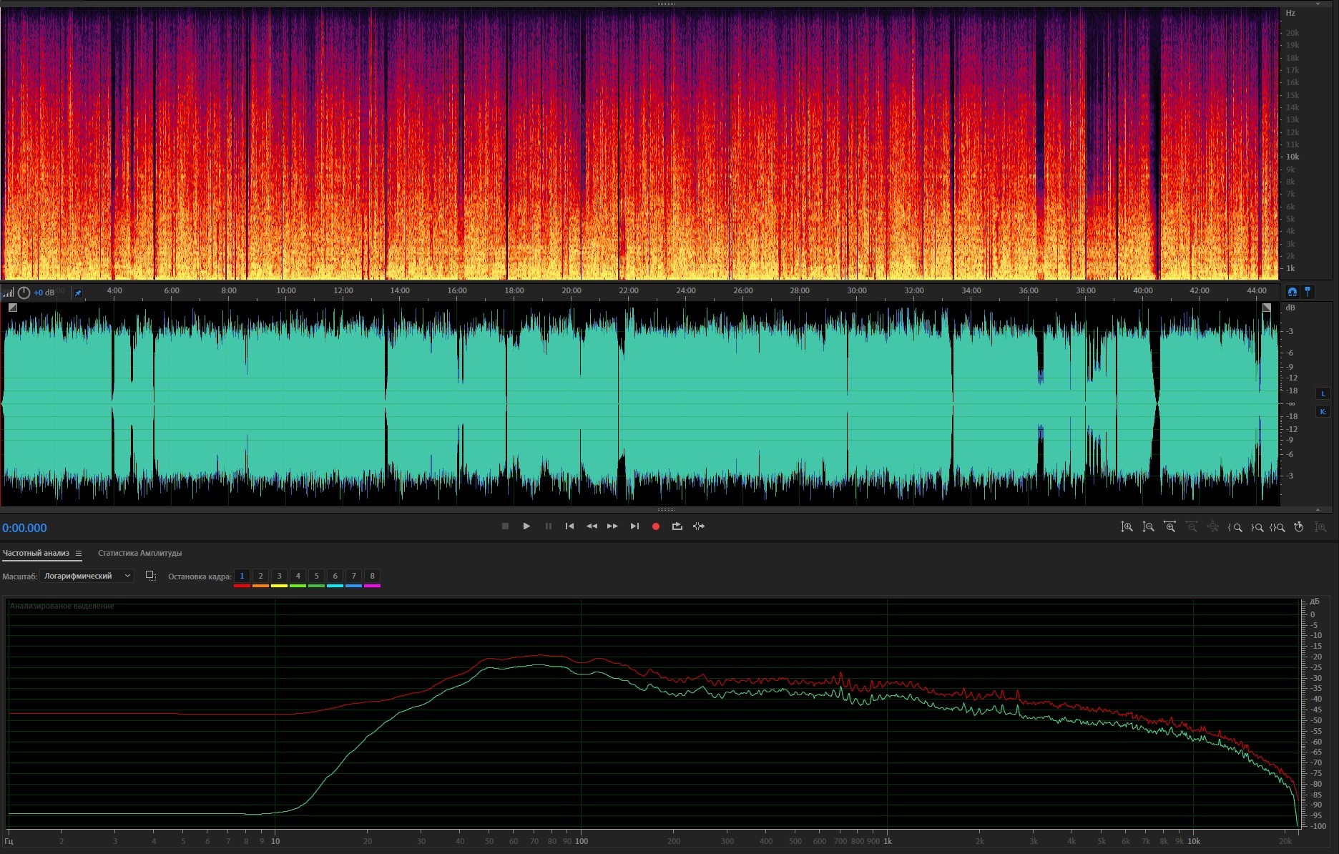This screenshot has width=1339, height=854.
Task: Toggle the left channel L button
Action: click(x=1323, y=393)
